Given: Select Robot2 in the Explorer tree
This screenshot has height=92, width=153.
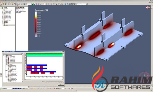Looking at the screenshot, I should pyautogui.click(x=7, y=23).
